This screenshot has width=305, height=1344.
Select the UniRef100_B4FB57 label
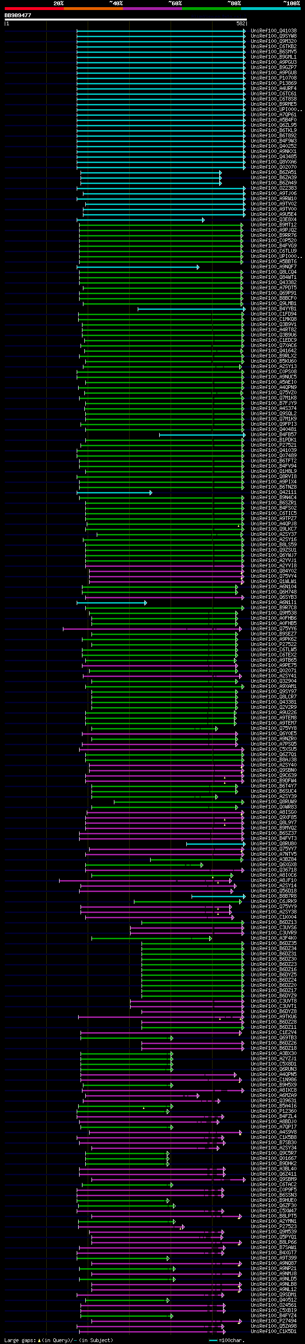274,435
